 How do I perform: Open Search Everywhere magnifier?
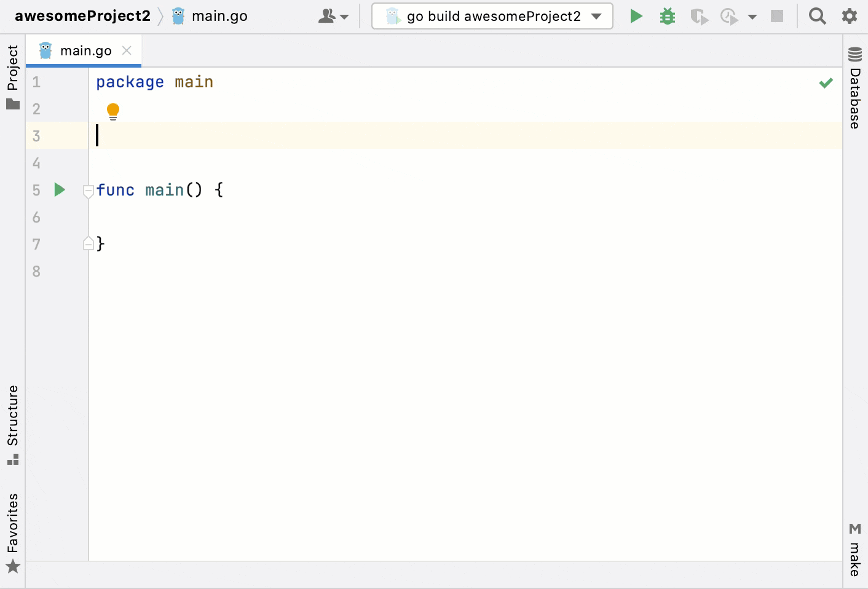818,16
